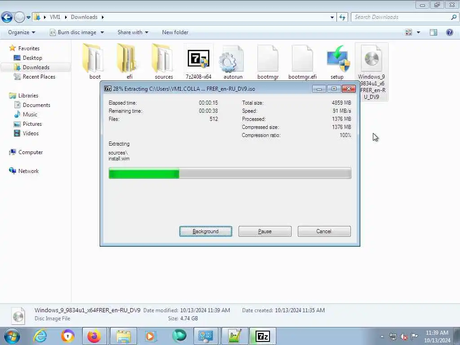This screenshot has height=345, width=460.
Task: Click the Forward navigation arrow
Action: (x=19, y=18)
